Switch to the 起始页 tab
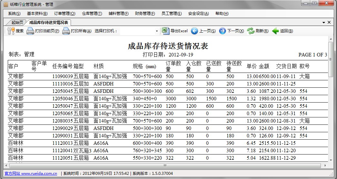Image resolution: width=337 pixels, height=179 pixels. 17,23
